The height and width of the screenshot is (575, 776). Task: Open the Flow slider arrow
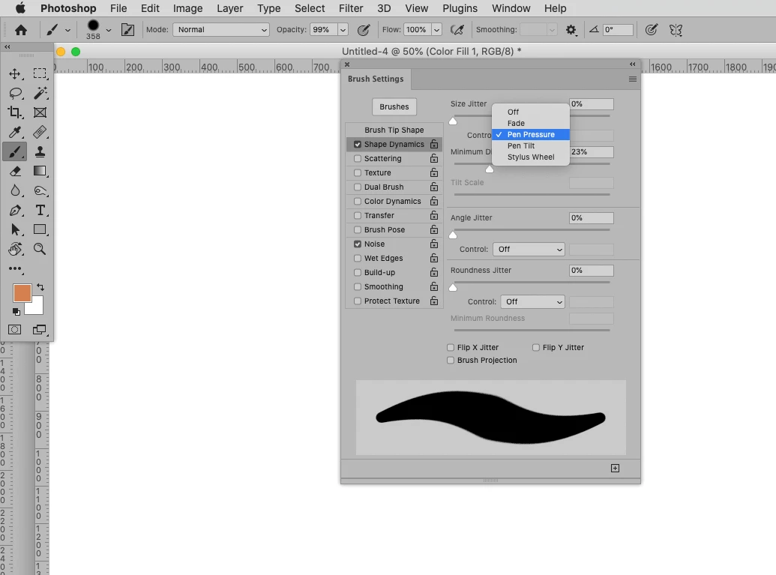point(436,30)
